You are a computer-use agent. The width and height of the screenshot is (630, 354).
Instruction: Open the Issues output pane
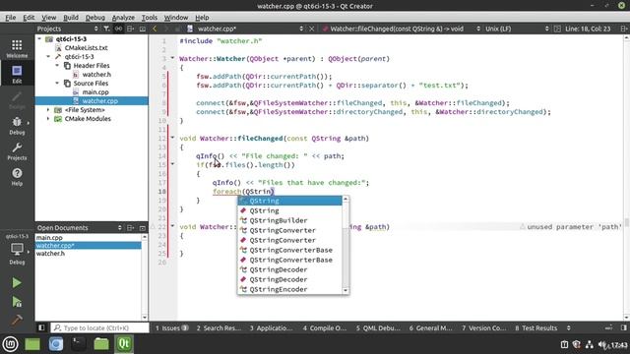click(x=171, y=327)
